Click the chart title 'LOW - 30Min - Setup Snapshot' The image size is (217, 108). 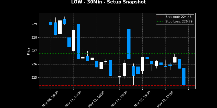(108, 2)
